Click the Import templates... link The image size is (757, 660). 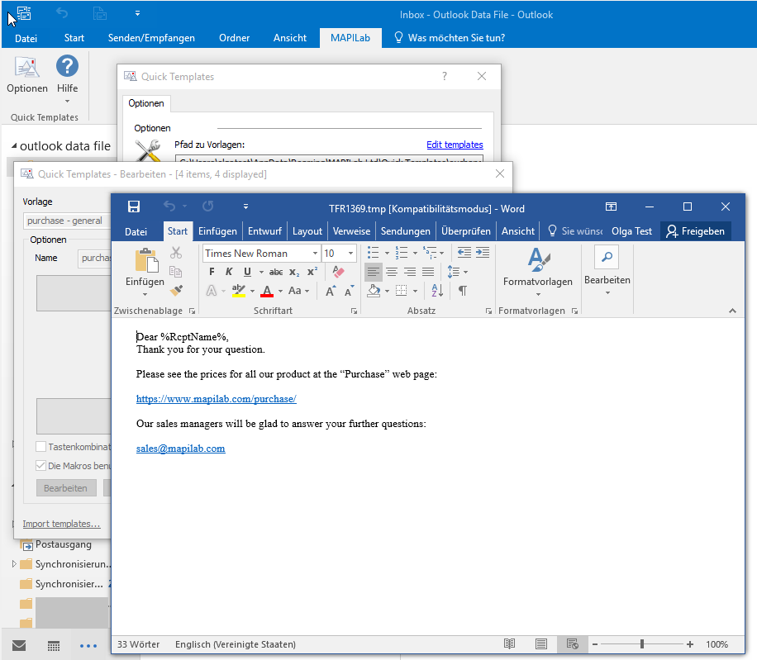[61, 524]
